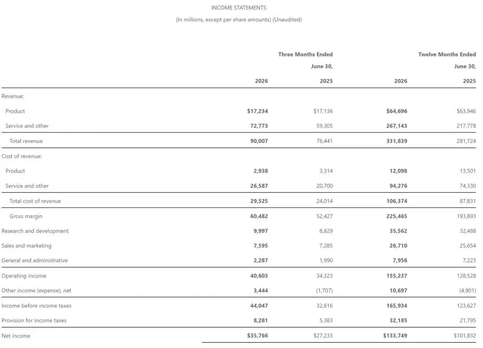
Task: Click Service and other revenue 267,143
Action: coord(396,126)
